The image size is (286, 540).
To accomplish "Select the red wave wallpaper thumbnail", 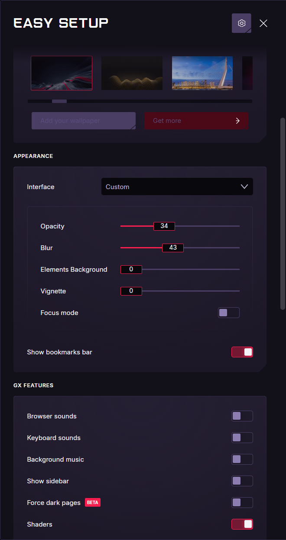I will pyautogui.click(x=62, y=73).
